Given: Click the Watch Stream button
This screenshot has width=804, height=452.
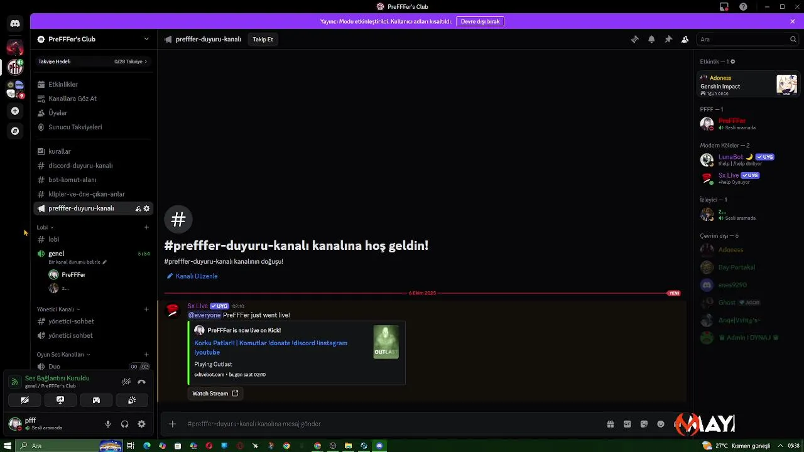Looking at the screenshot, I should pyautogui.click(x=215, y=394).
